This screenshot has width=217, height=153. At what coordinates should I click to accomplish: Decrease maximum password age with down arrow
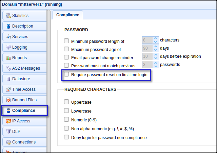tap(156, 50)
